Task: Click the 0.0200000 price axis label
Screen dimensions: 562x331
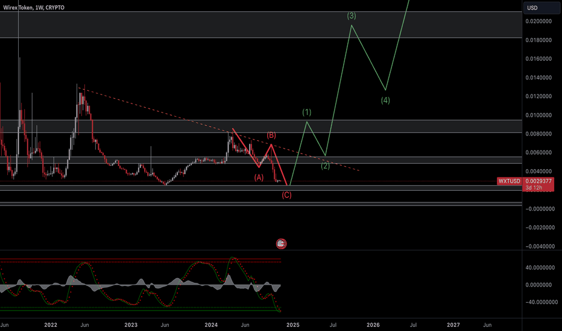Action: click(538, 21)
